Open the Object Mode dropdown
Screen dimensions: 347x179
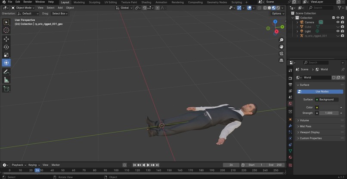[x=23, y=8]
